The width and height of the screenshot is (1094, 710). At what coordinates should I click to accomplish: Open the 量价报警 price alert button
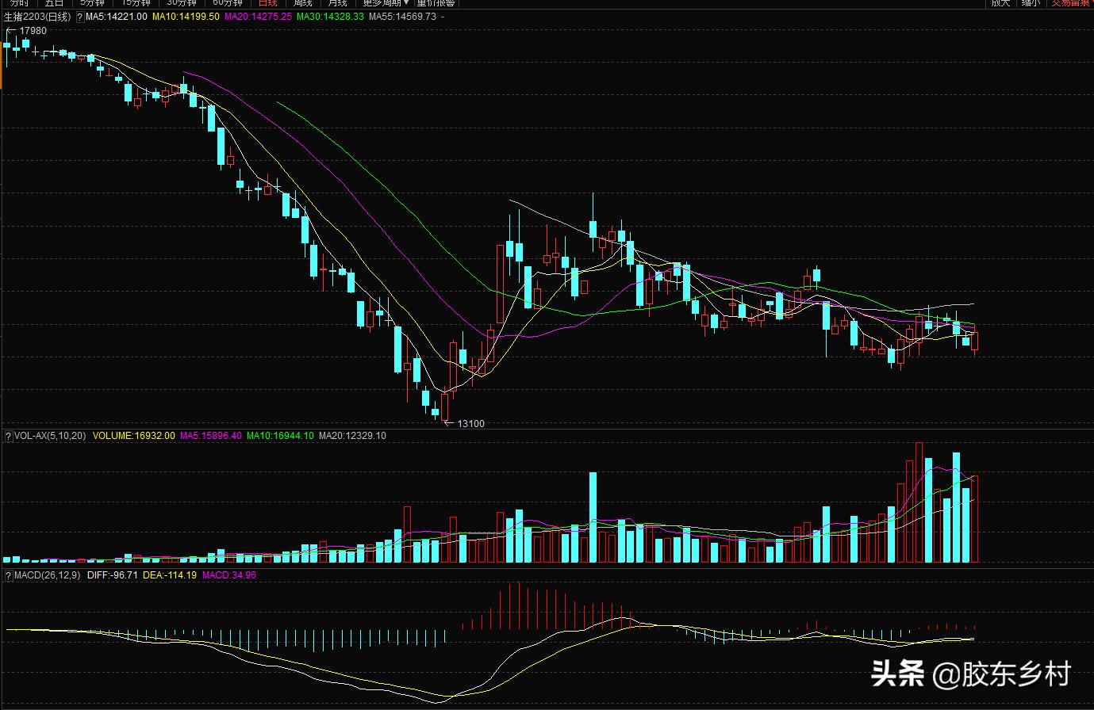click(437, 3)
